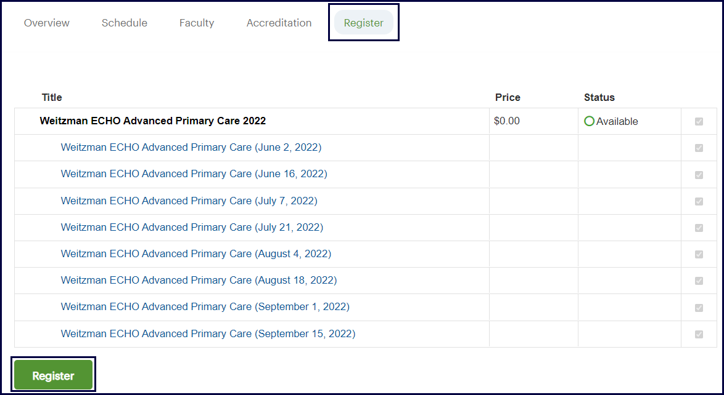Open the August 18, 2022 session link
The height and width of the screenshot is (395, 724).
coord(199,280)
